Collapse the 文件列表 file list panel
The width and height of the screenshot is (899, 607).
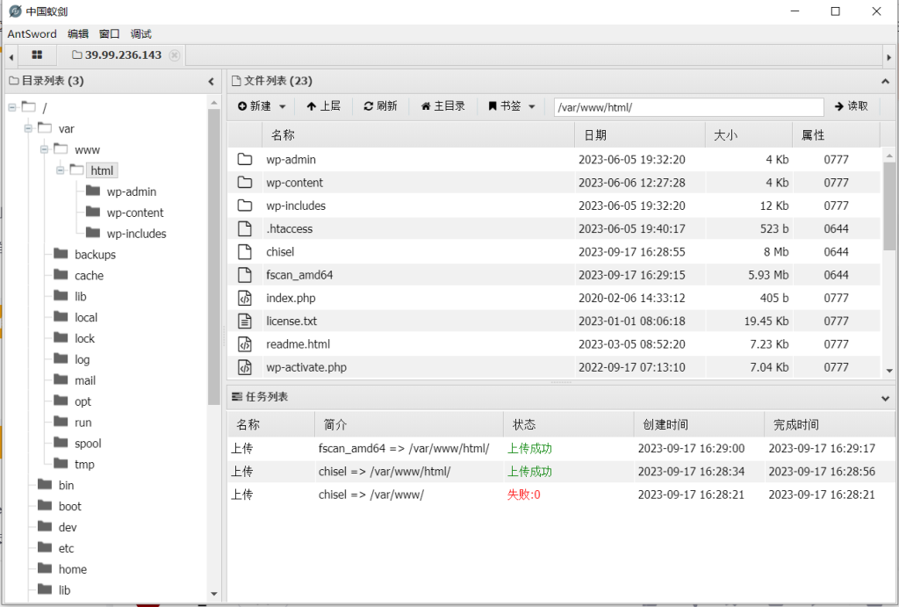point(885,82)
